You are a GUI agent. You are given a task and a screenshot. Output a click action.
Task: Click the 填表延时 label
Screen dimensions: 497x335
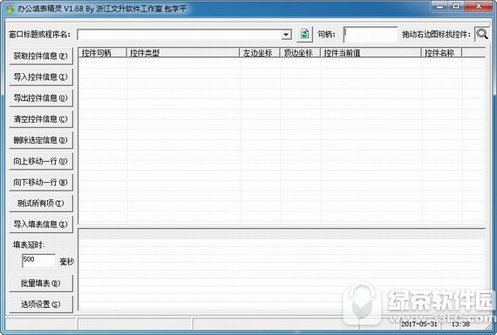click(29, 245)
